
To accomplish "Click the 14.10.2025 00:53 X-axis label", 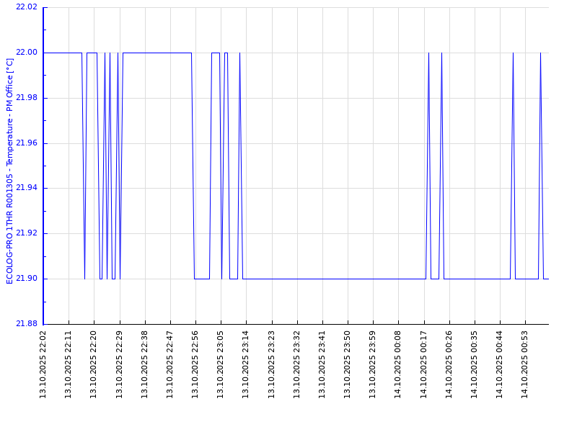I will coord(525,364).
